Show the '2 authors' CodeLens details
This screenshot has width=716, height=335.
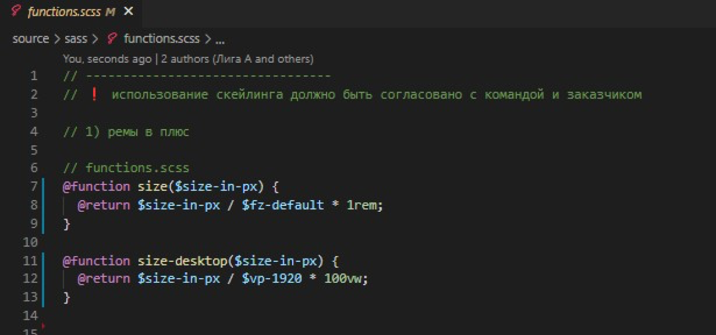pyautogui.click(x=237, y=58)
